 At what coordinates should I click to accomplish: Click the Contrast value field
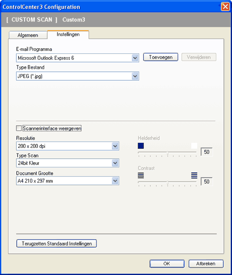point(206,181)
